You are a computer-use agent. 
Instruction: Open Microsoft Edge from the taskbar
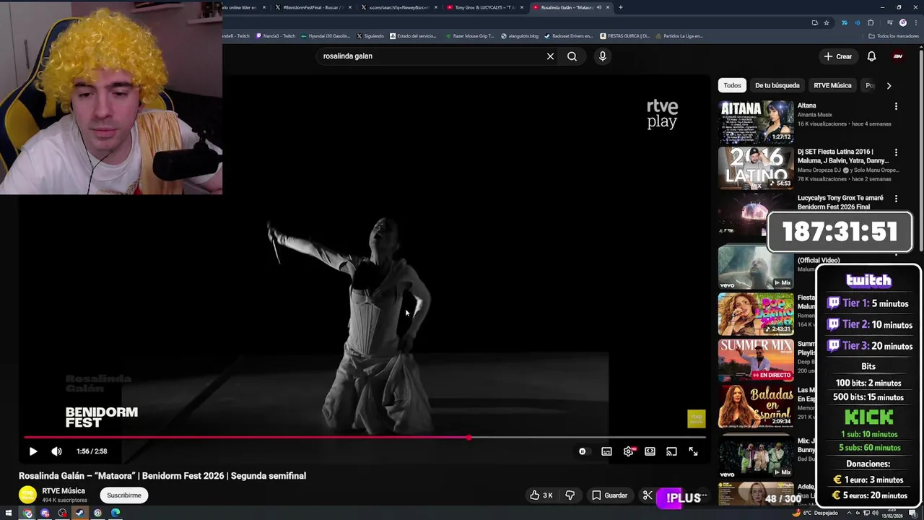point(115,513)
